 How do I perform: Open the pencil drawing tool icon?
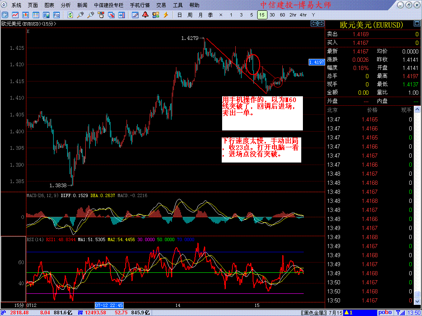(x=135, y=15)
